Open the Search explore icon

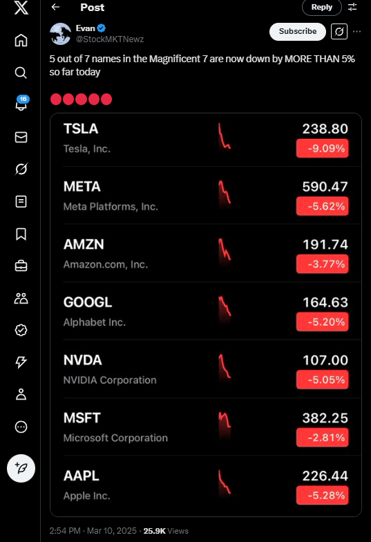pos(21,73)
